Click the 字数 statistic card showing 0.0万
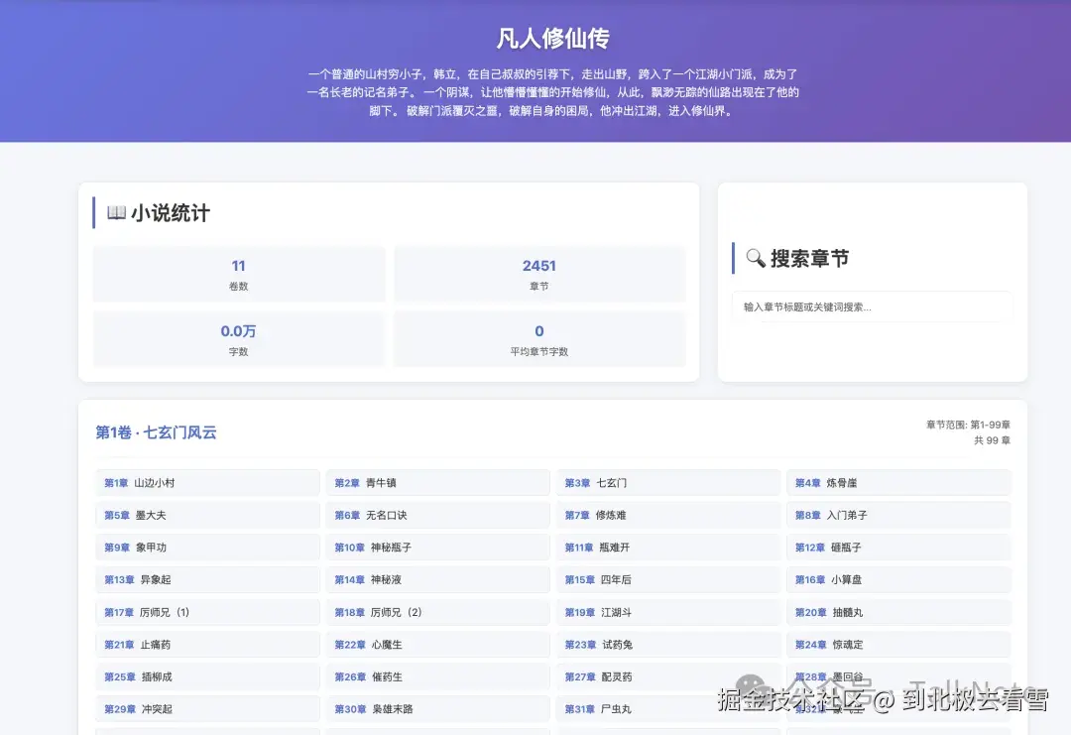 point(238,338)
